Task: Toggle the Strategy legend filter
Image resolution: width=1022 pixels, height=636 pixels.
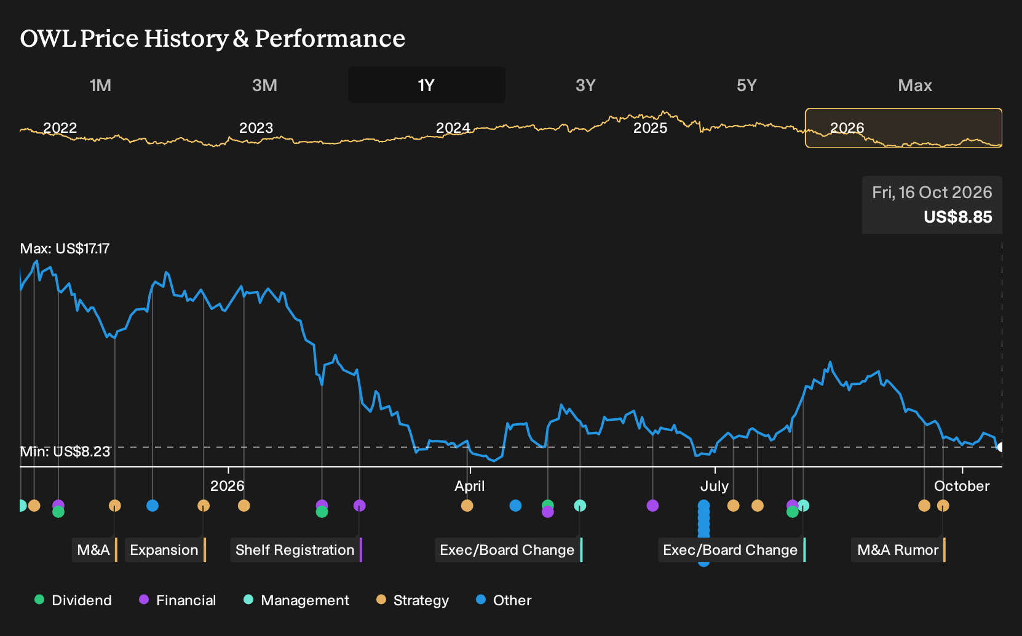Action: 413,600
